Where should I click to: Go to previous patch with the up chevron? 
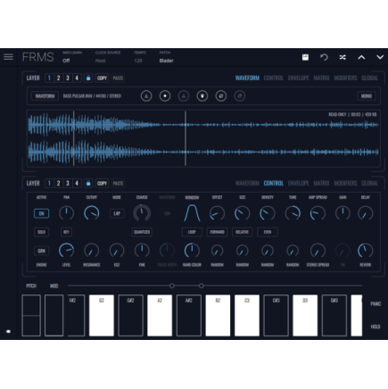tap(361, 57)
